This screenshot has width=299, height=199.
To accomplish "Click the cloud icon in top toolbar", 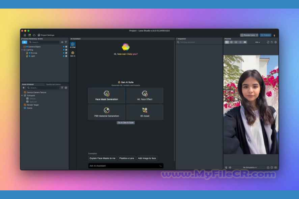I will coord(34,35).
